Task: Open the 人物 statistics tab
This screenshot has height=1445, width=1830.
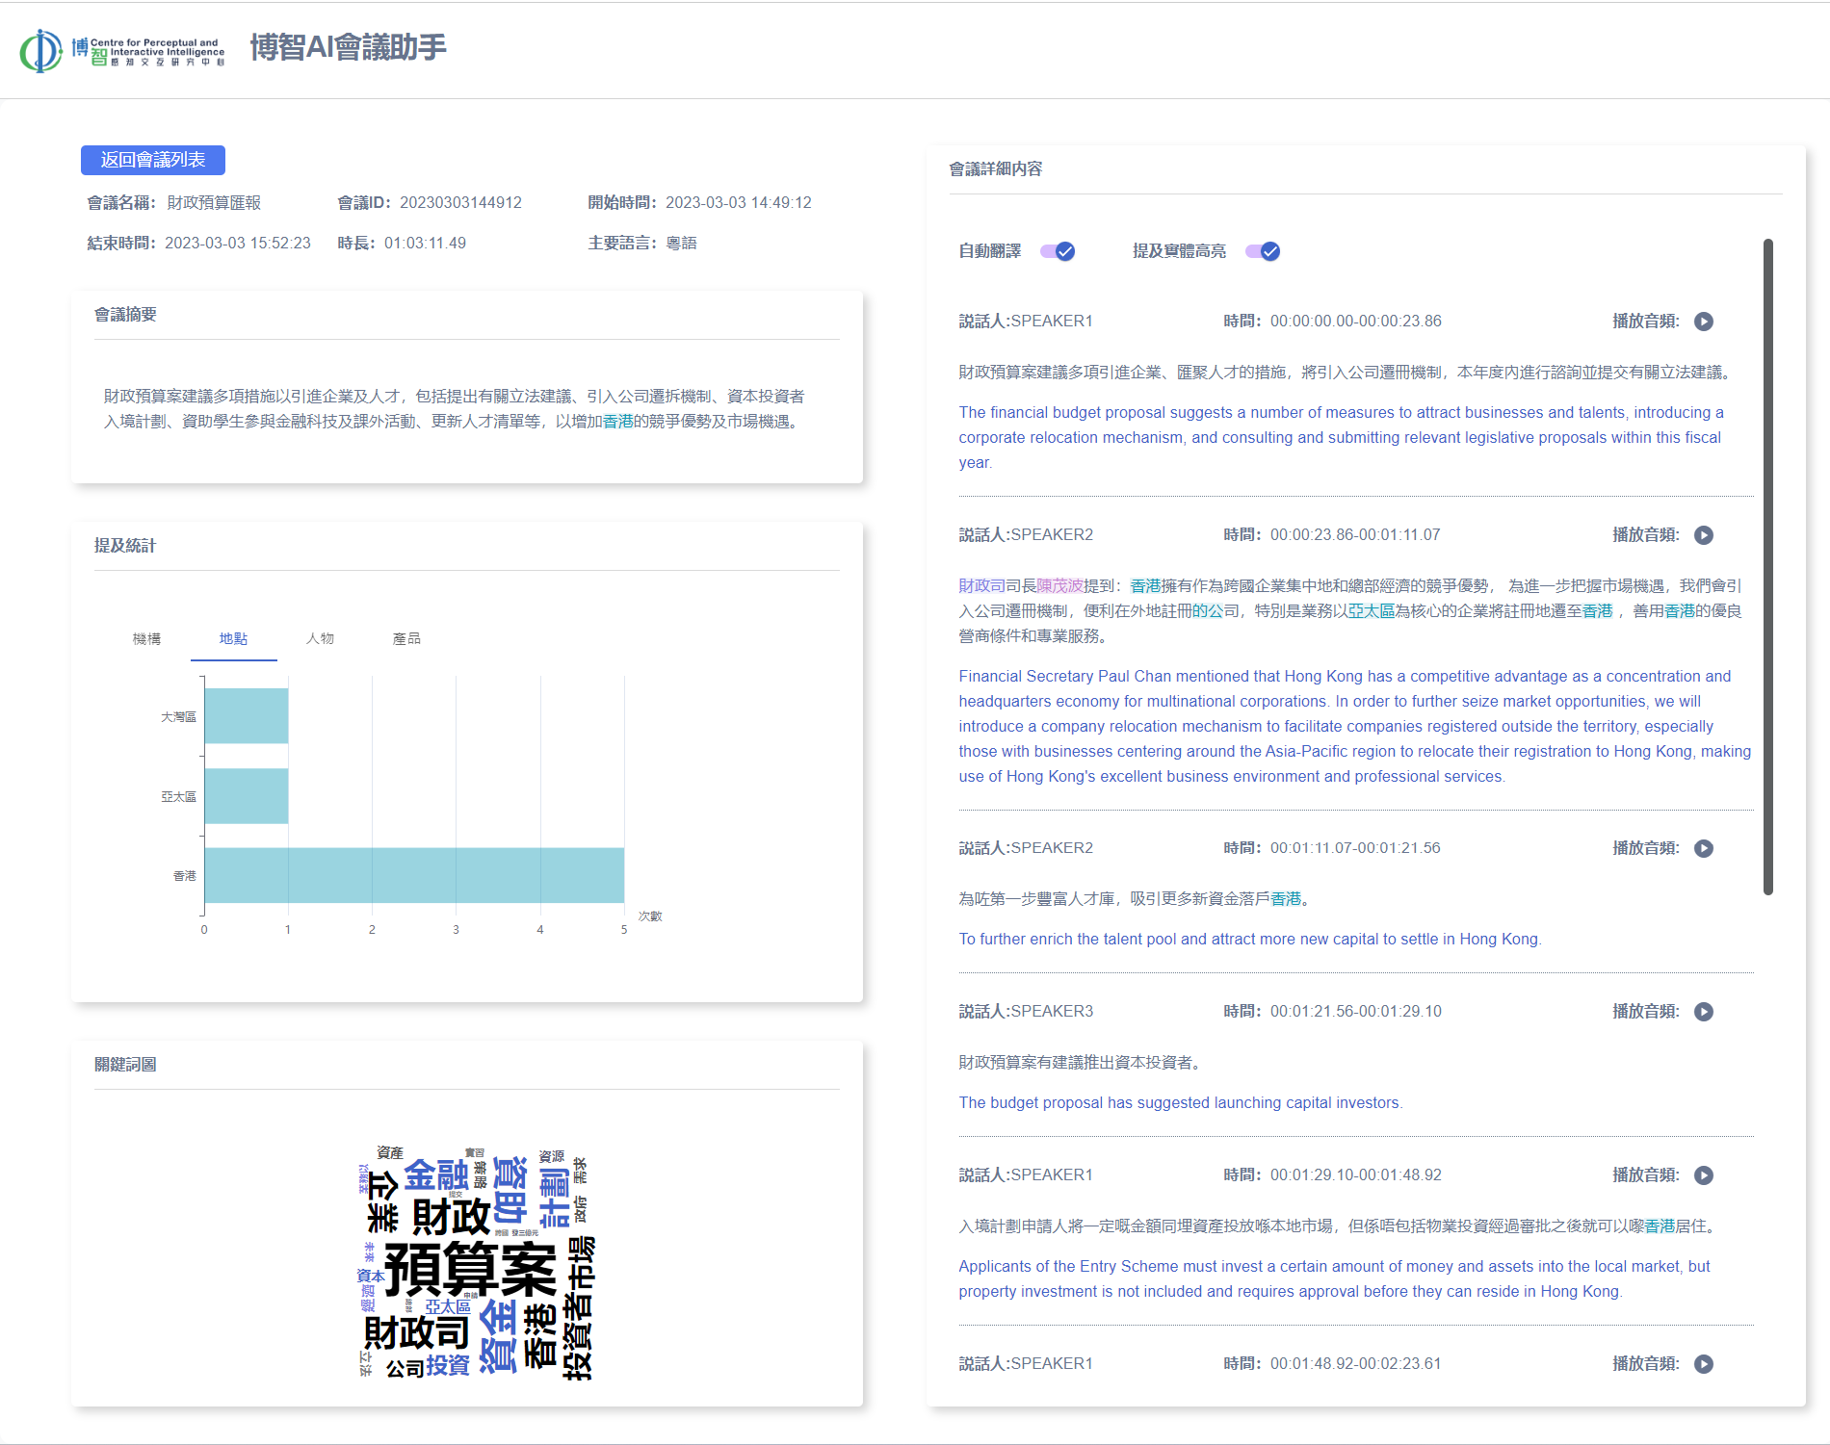Action: (320, 639)
